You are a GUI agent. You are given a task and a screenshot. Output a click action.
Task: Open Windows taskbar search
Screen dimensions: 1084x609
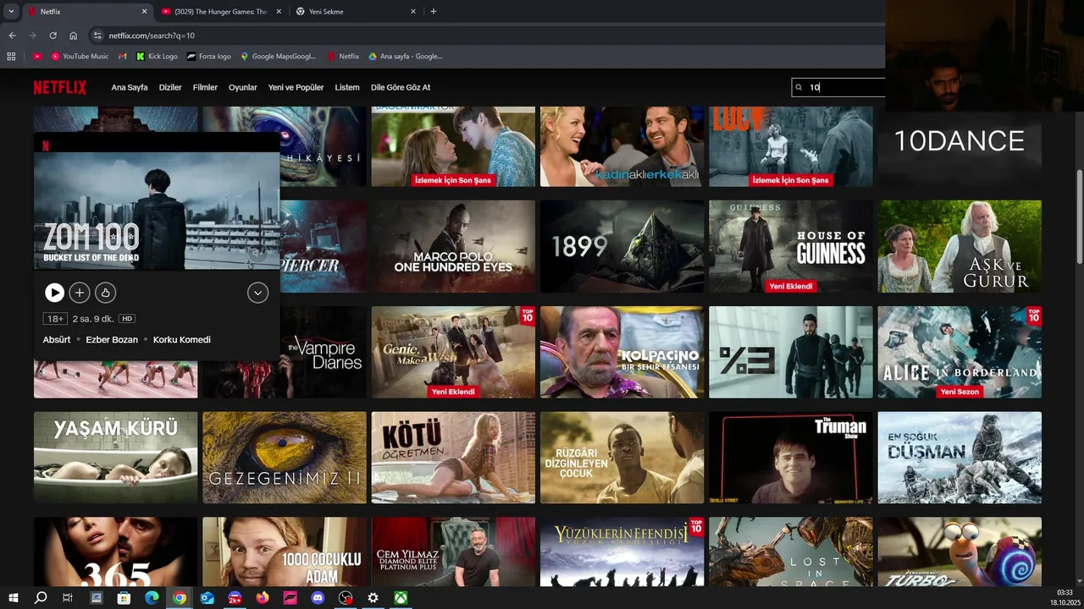(x=41, y=598)
